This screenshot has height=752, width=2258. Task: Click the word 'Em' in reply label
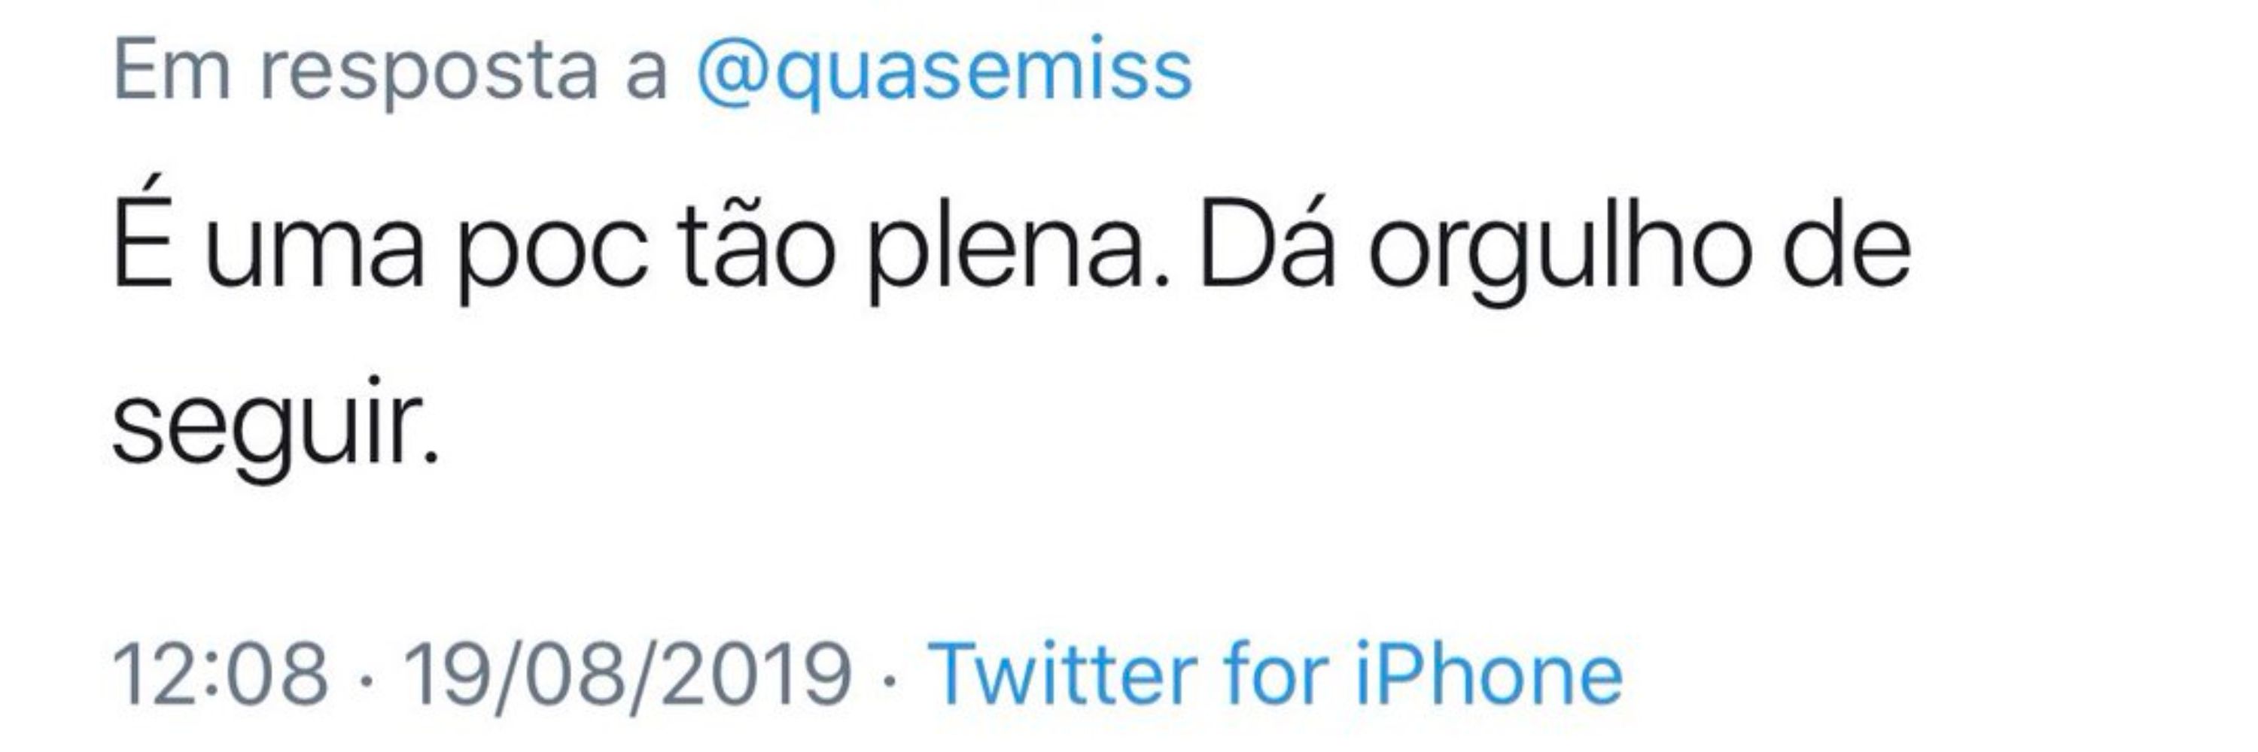[172, 70]
